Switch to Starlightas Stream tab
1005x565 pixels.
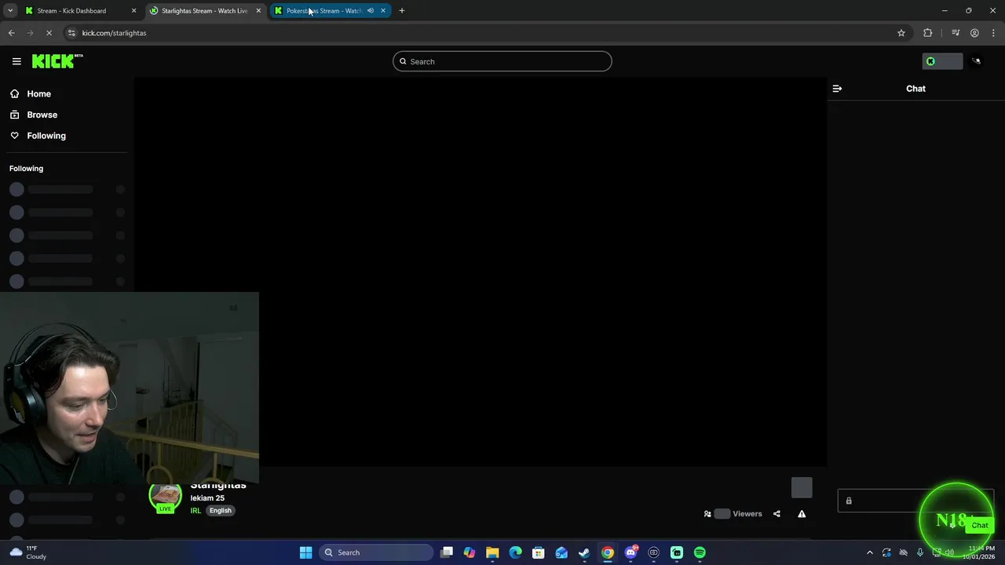204,11
